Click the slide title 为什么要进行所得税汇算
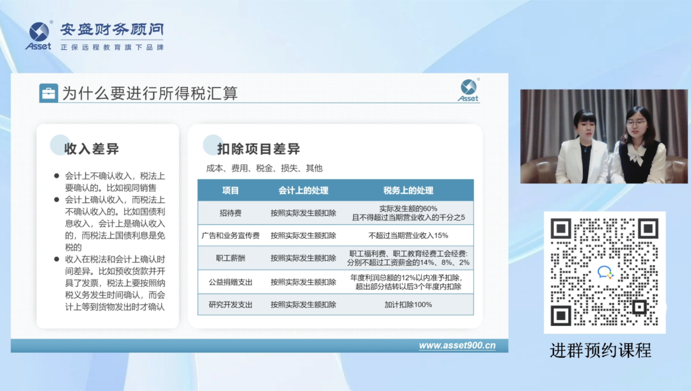Screen dimensions: 691x391 [x=150, y=94]
